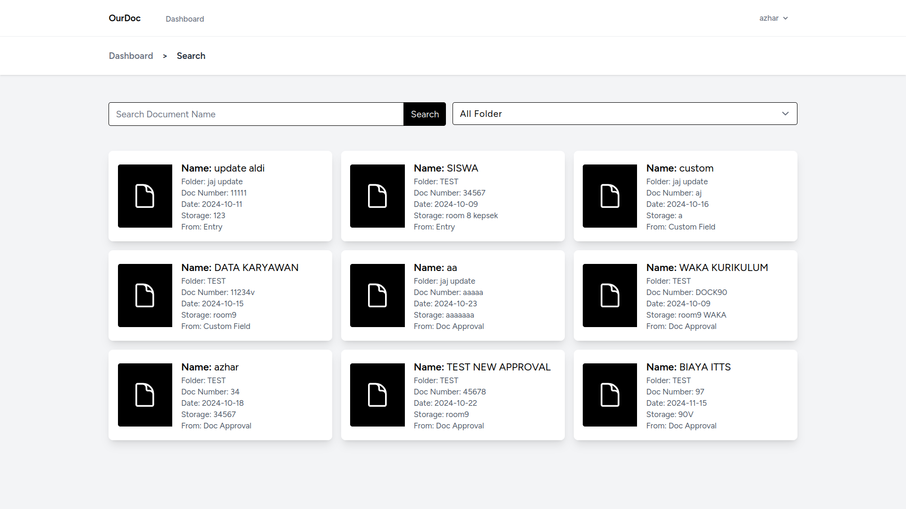The height and width of the screenshot is (509, 906).
Task: Open the Dashboard nav menu item
Action: (x=185, y=19)
